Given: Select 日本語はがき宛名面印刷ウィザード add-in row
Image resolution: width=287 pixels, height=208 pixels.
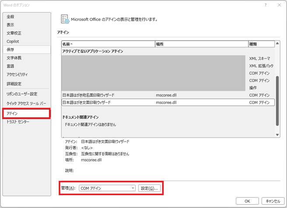Looking at the screenshot, I should coord(168,95).
